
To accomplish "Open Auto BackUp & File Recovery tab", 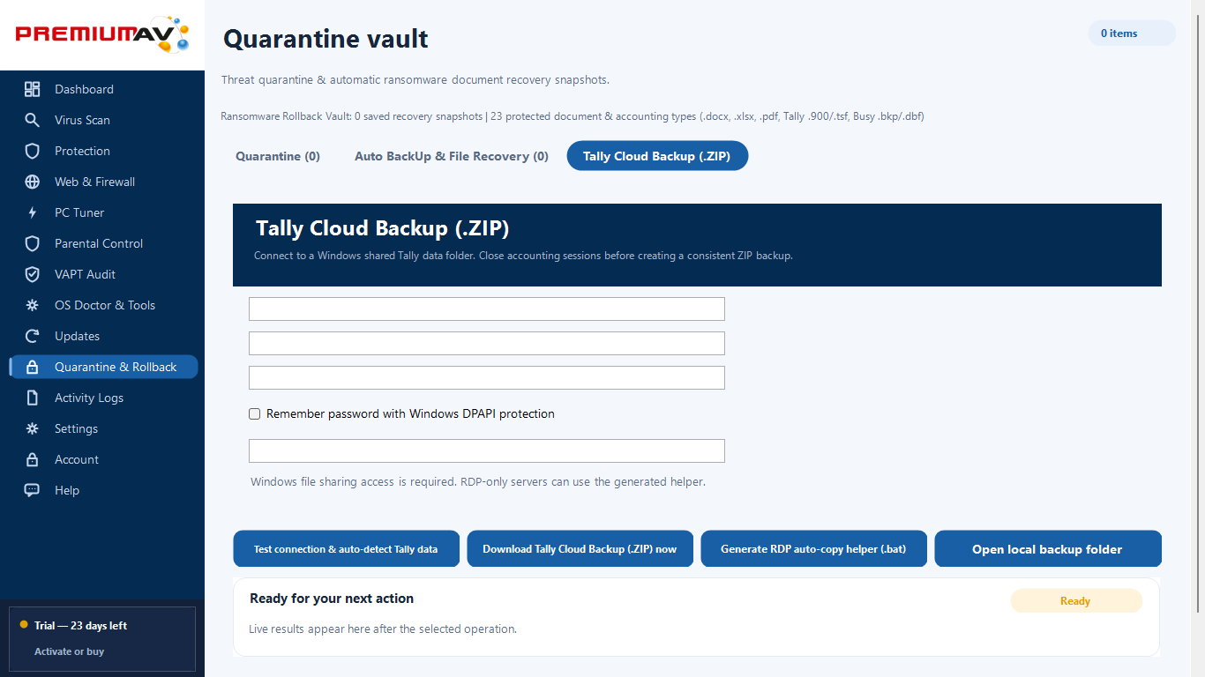I will 452,156.
